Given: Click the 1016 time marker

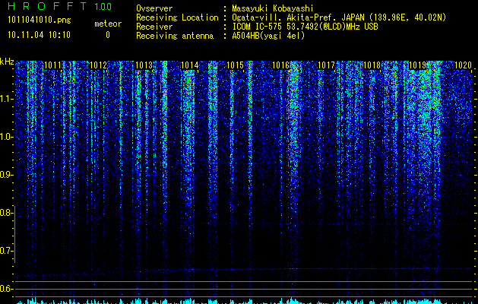Looking at the screenshot, I should tap(280, 65).
